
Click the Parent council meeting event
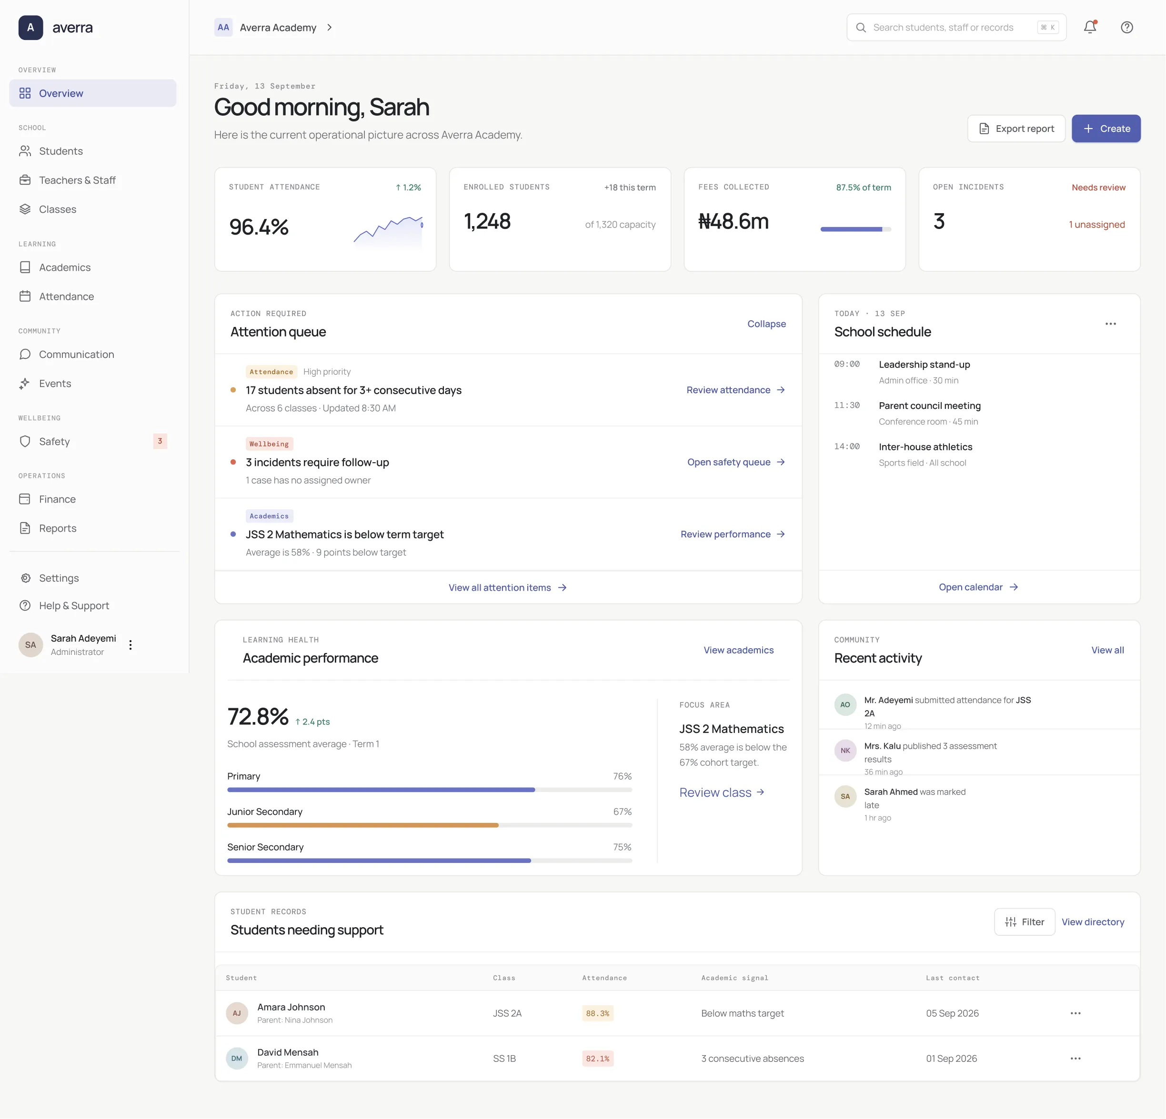click(979, 413)
